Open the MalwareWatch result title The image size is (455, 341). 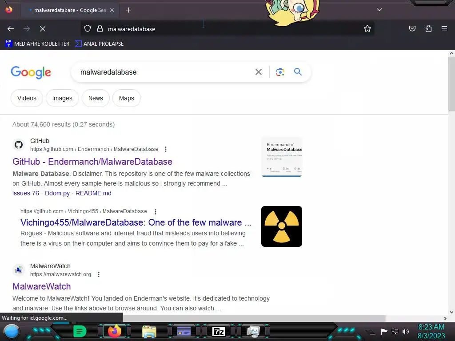tap(41, 286)
